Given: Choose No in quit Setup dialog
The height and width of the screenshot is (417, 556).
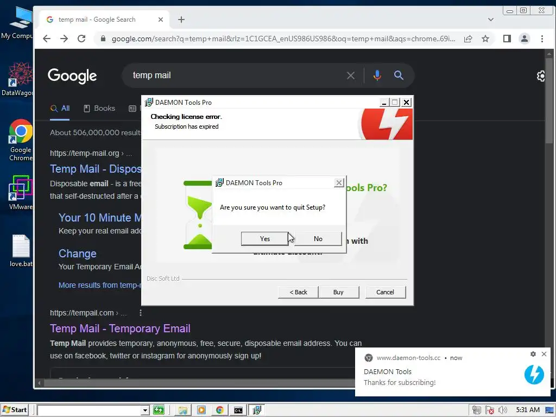Looking at the screenshot, I should point(318,239).
